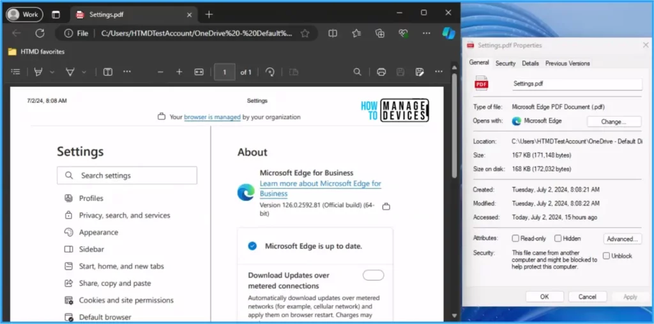Click 'Cookies and site permissions' entry
The width and height of the screenshot is (654, 324).
(126, 300)
